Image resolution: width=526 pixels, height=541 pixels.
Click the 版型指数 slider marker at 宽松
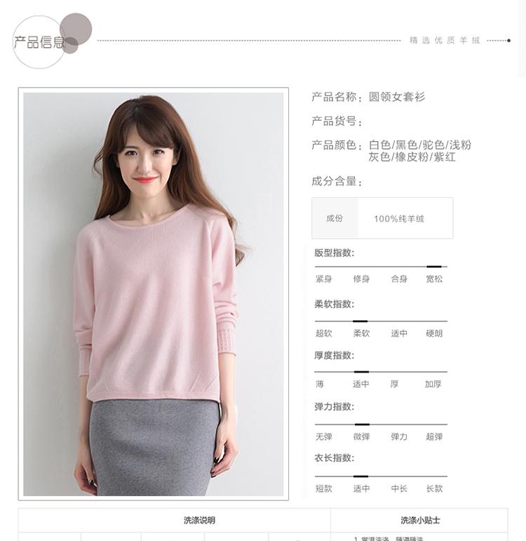(x=434, y=267)
